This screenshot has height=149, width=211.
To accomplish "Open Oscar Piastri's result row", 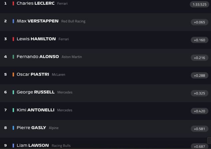I will tap(33, 74).
